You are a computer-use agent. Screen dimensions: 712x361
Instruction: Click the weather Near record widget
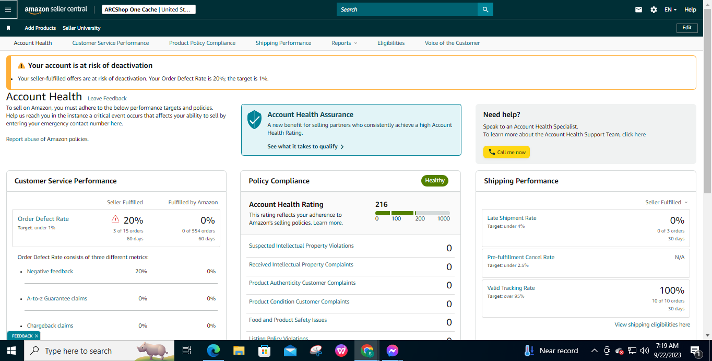tap(551, 351)
